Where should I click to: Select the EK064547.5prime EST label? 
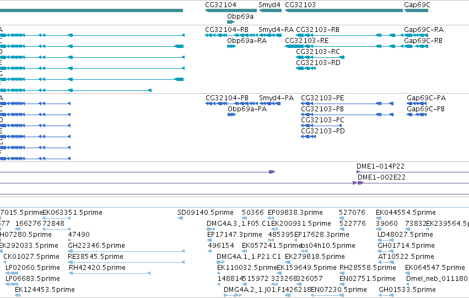point(435,268)
